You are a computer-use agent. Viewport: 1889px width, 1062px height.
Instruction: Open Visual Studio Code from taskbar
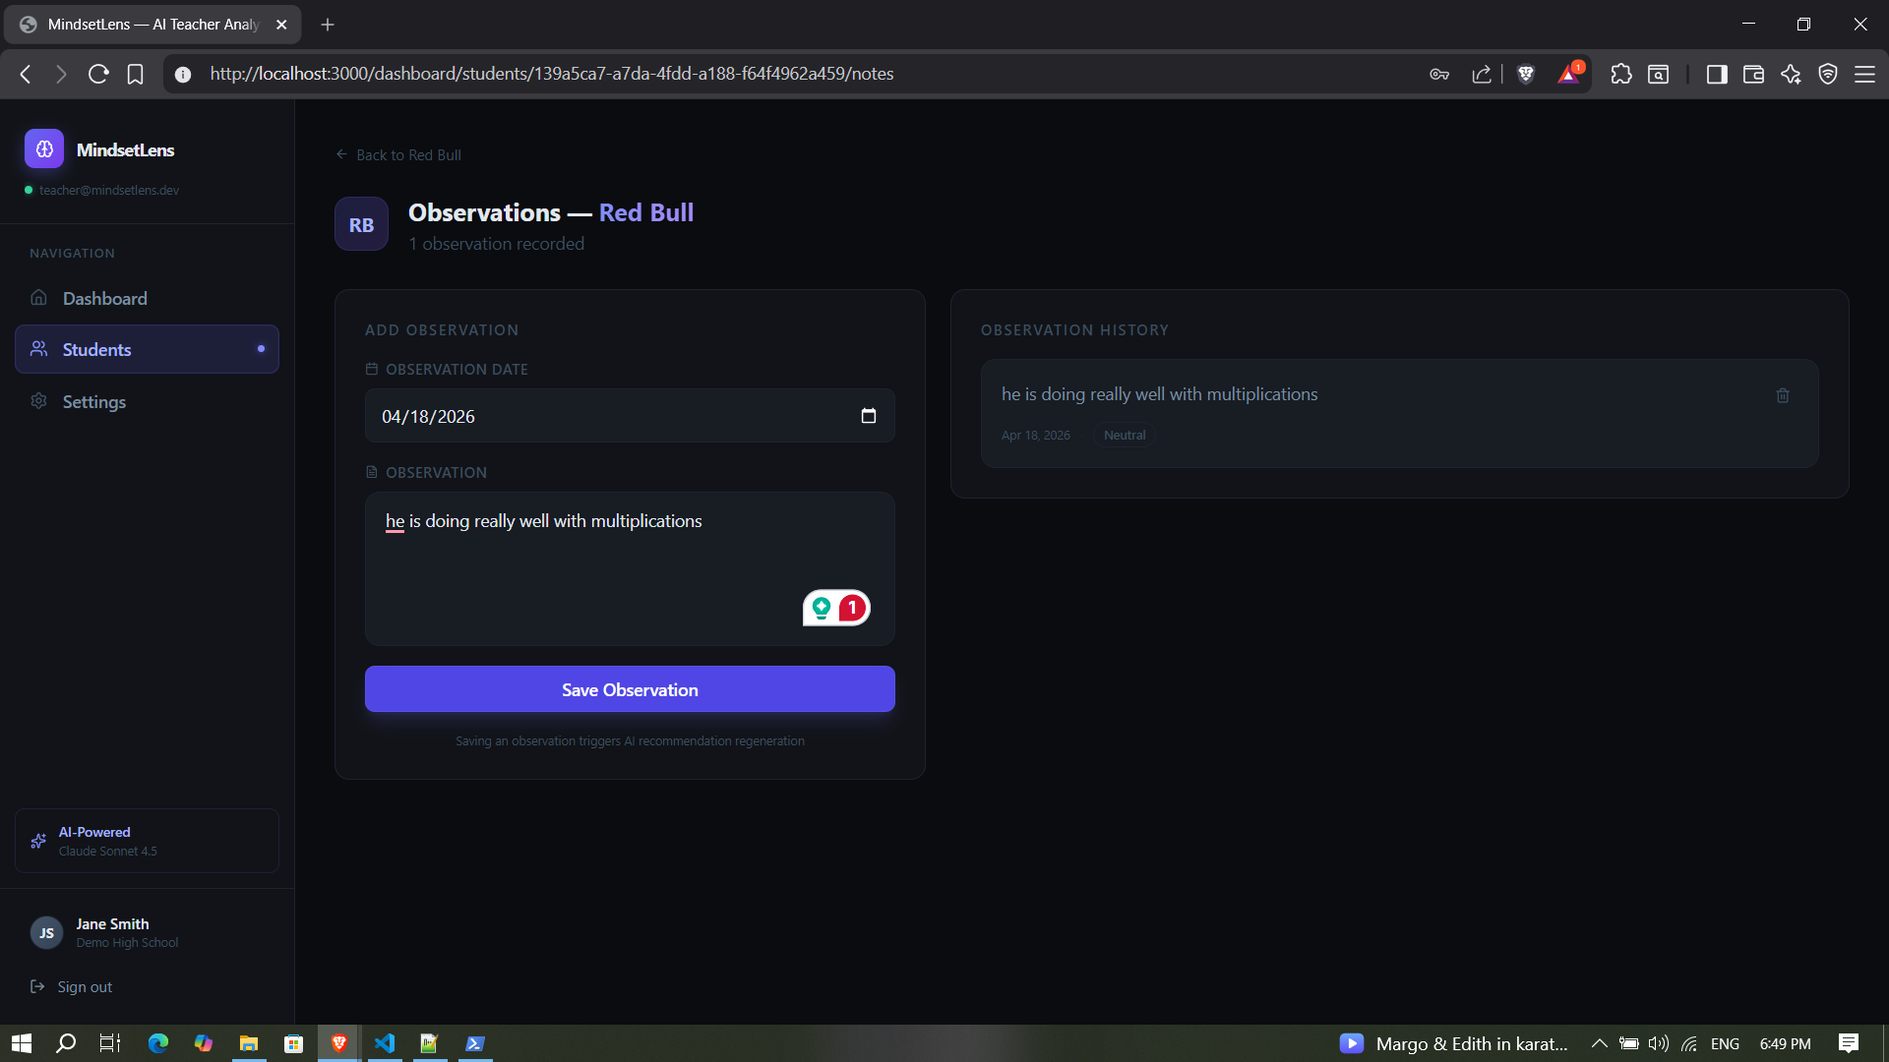point(385,1043)
